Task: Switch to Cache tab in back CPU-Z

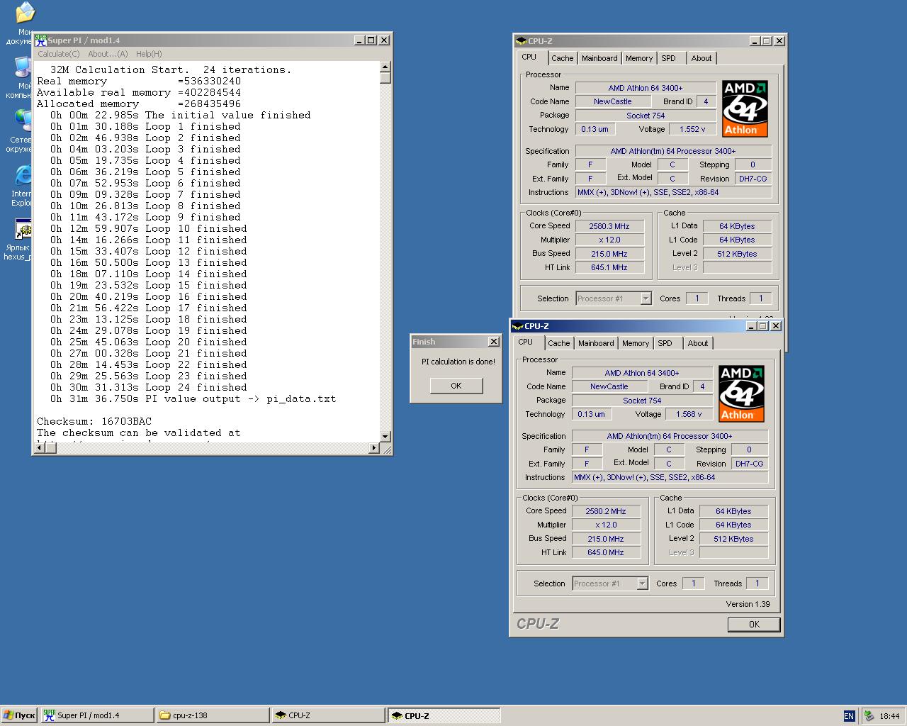Action: pos(562,58)
